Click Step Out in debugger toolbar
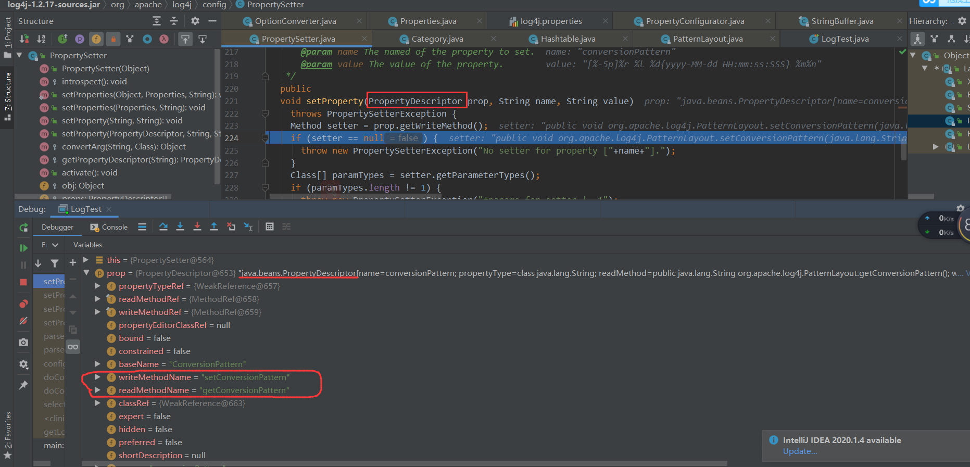This screenshot has width=970, height=467. [x=214, y=226]
